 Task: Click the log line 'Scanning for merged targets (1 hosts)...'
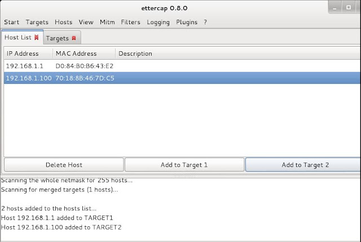[59, 190]
